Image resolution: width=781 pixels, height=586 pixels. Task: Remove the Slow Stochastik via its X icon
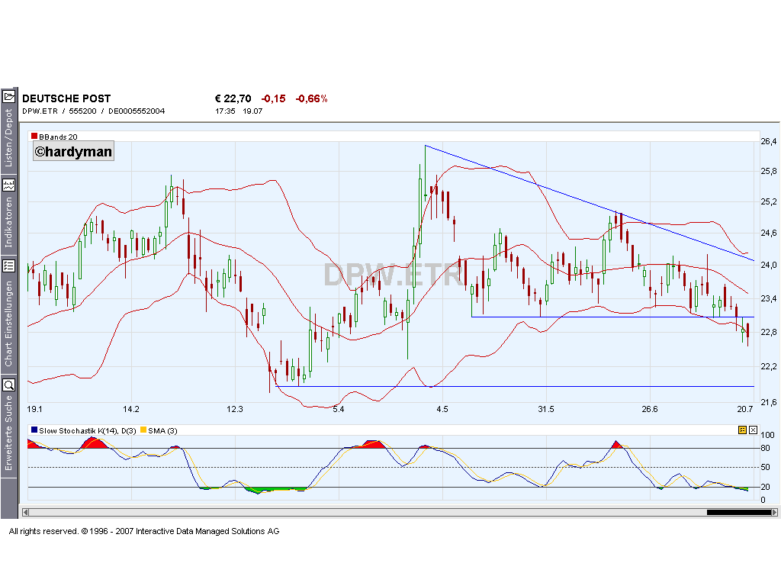pos(753,430)
